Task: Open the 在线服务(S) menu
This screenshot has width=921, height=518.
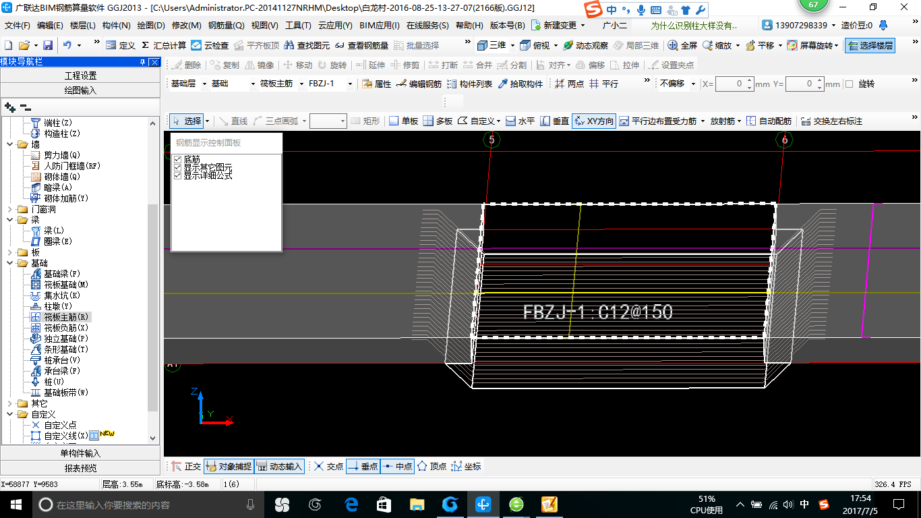Action: pyautogui.click(x=427, y=26)
